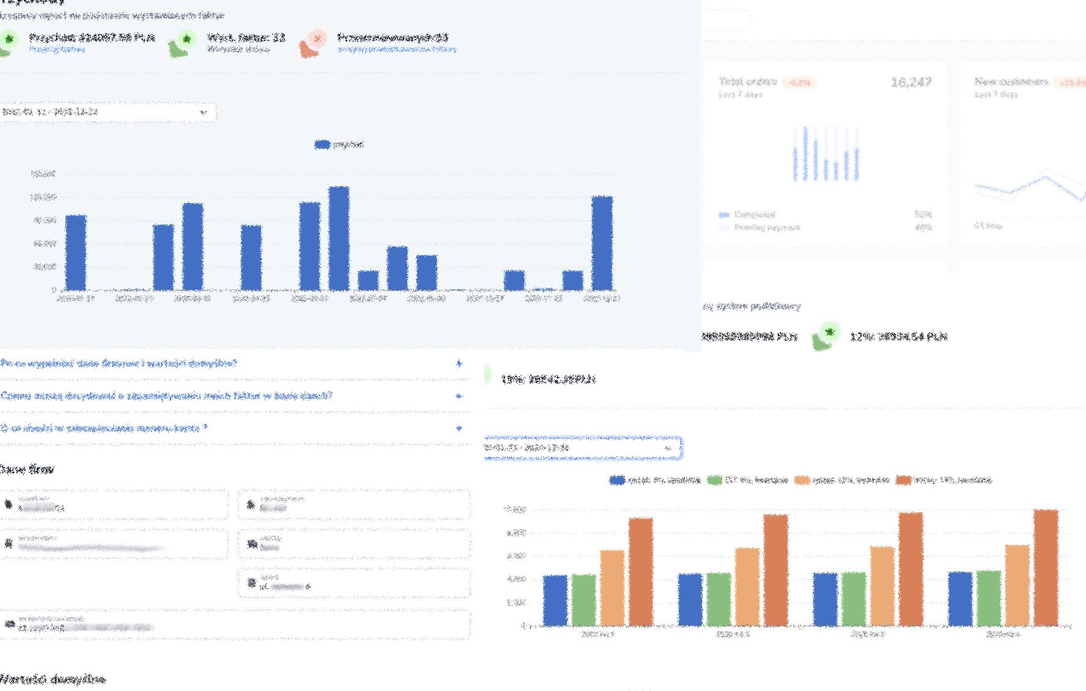Click the light orange legend color swatch
Image resolution: width=1086 pixels, height=691 pixels.
point(802,480)
